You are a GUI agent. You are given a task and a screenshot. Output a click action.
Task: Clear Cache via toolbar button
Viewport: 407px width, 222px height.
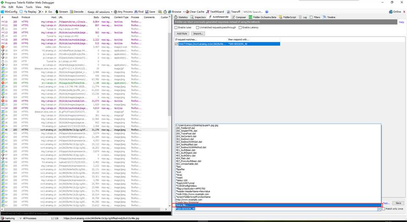click(x=195, y=12)
